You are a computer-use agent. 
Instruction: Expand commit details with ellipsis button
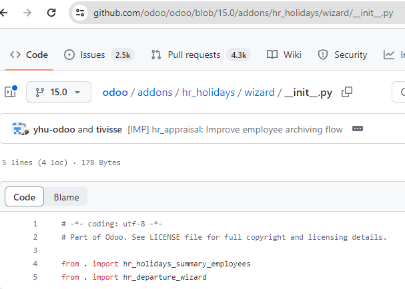tap(358, 129)
